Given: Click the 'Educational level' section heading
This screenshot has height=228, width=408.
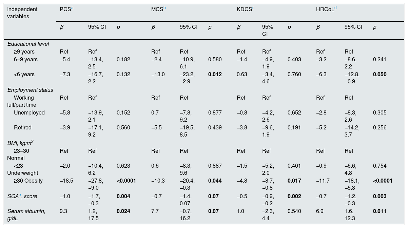Looking at the screenshot, I should pos(28,44).
